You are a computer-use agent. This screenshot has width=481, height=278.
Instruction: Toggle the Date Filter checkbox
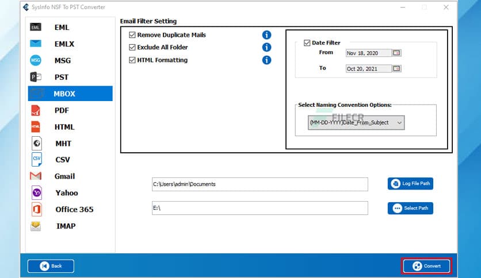[307, 43]
